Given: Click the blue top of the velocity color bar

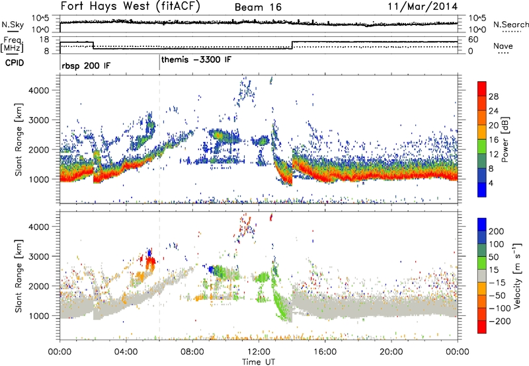Looking at the screenshot, I should [x=482, y=225].
